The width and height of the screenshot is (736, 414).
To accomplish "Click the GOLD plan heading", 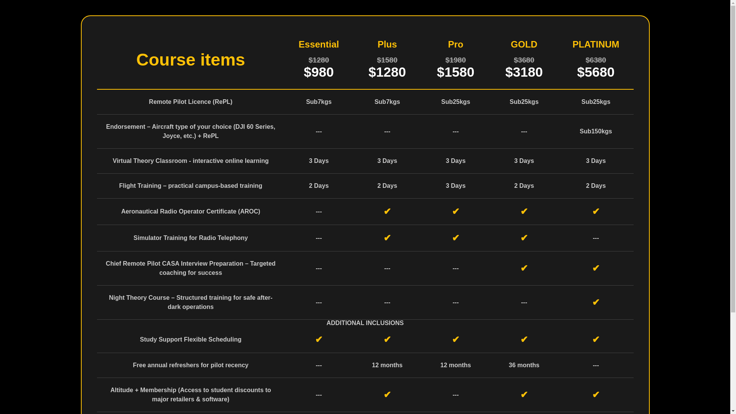I will click(x=524, y=44).
